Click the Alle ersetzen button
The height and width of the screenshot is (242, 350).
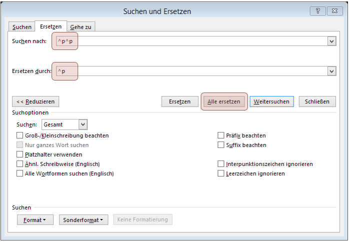[224, 101]
